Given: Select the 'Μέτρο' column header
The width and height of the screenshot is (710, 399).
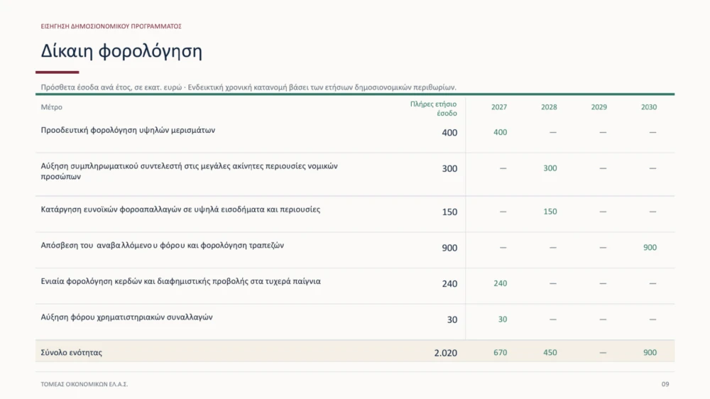Looking at the screenshot, I should (x=52, y=107).
